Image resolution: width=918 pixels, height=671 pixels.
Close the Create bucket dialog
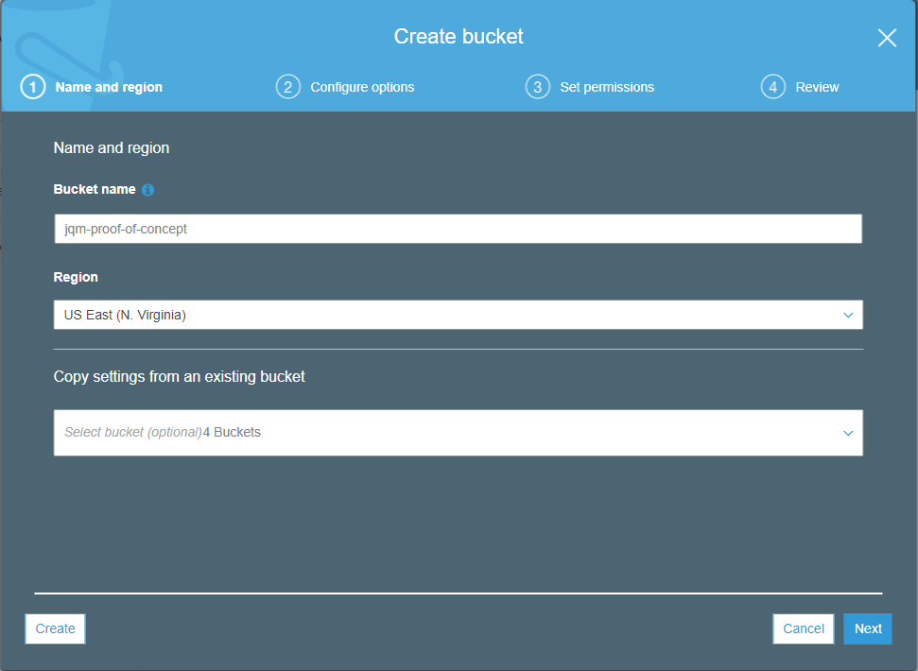[x=886, y=38]
